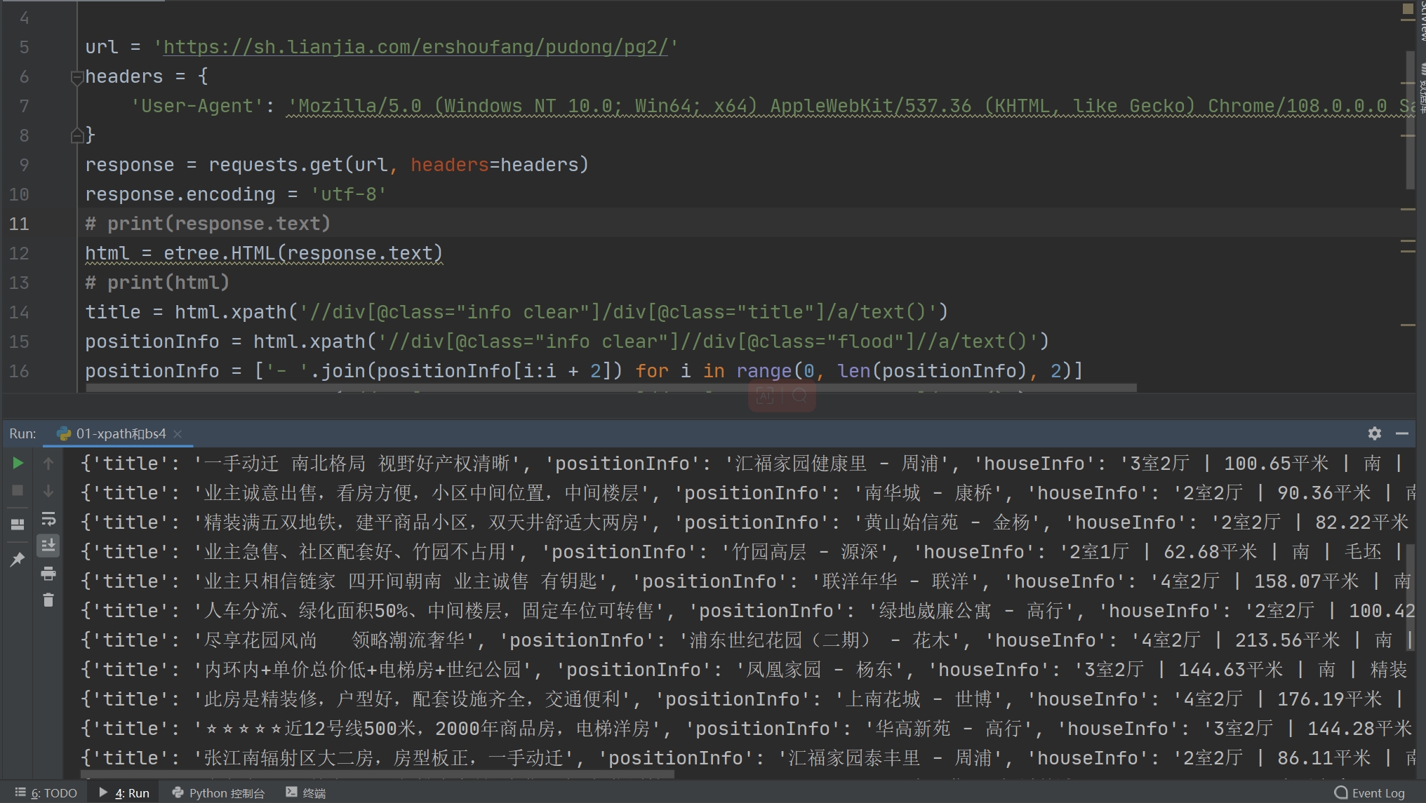Open Run panel settings gear
This screenshot has height=803, width=1426.
(1375, 433)
